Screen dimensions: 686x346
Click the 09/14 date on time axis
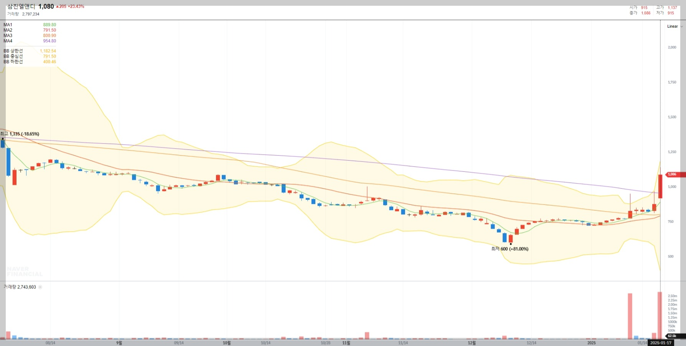(x=179, y=343)
